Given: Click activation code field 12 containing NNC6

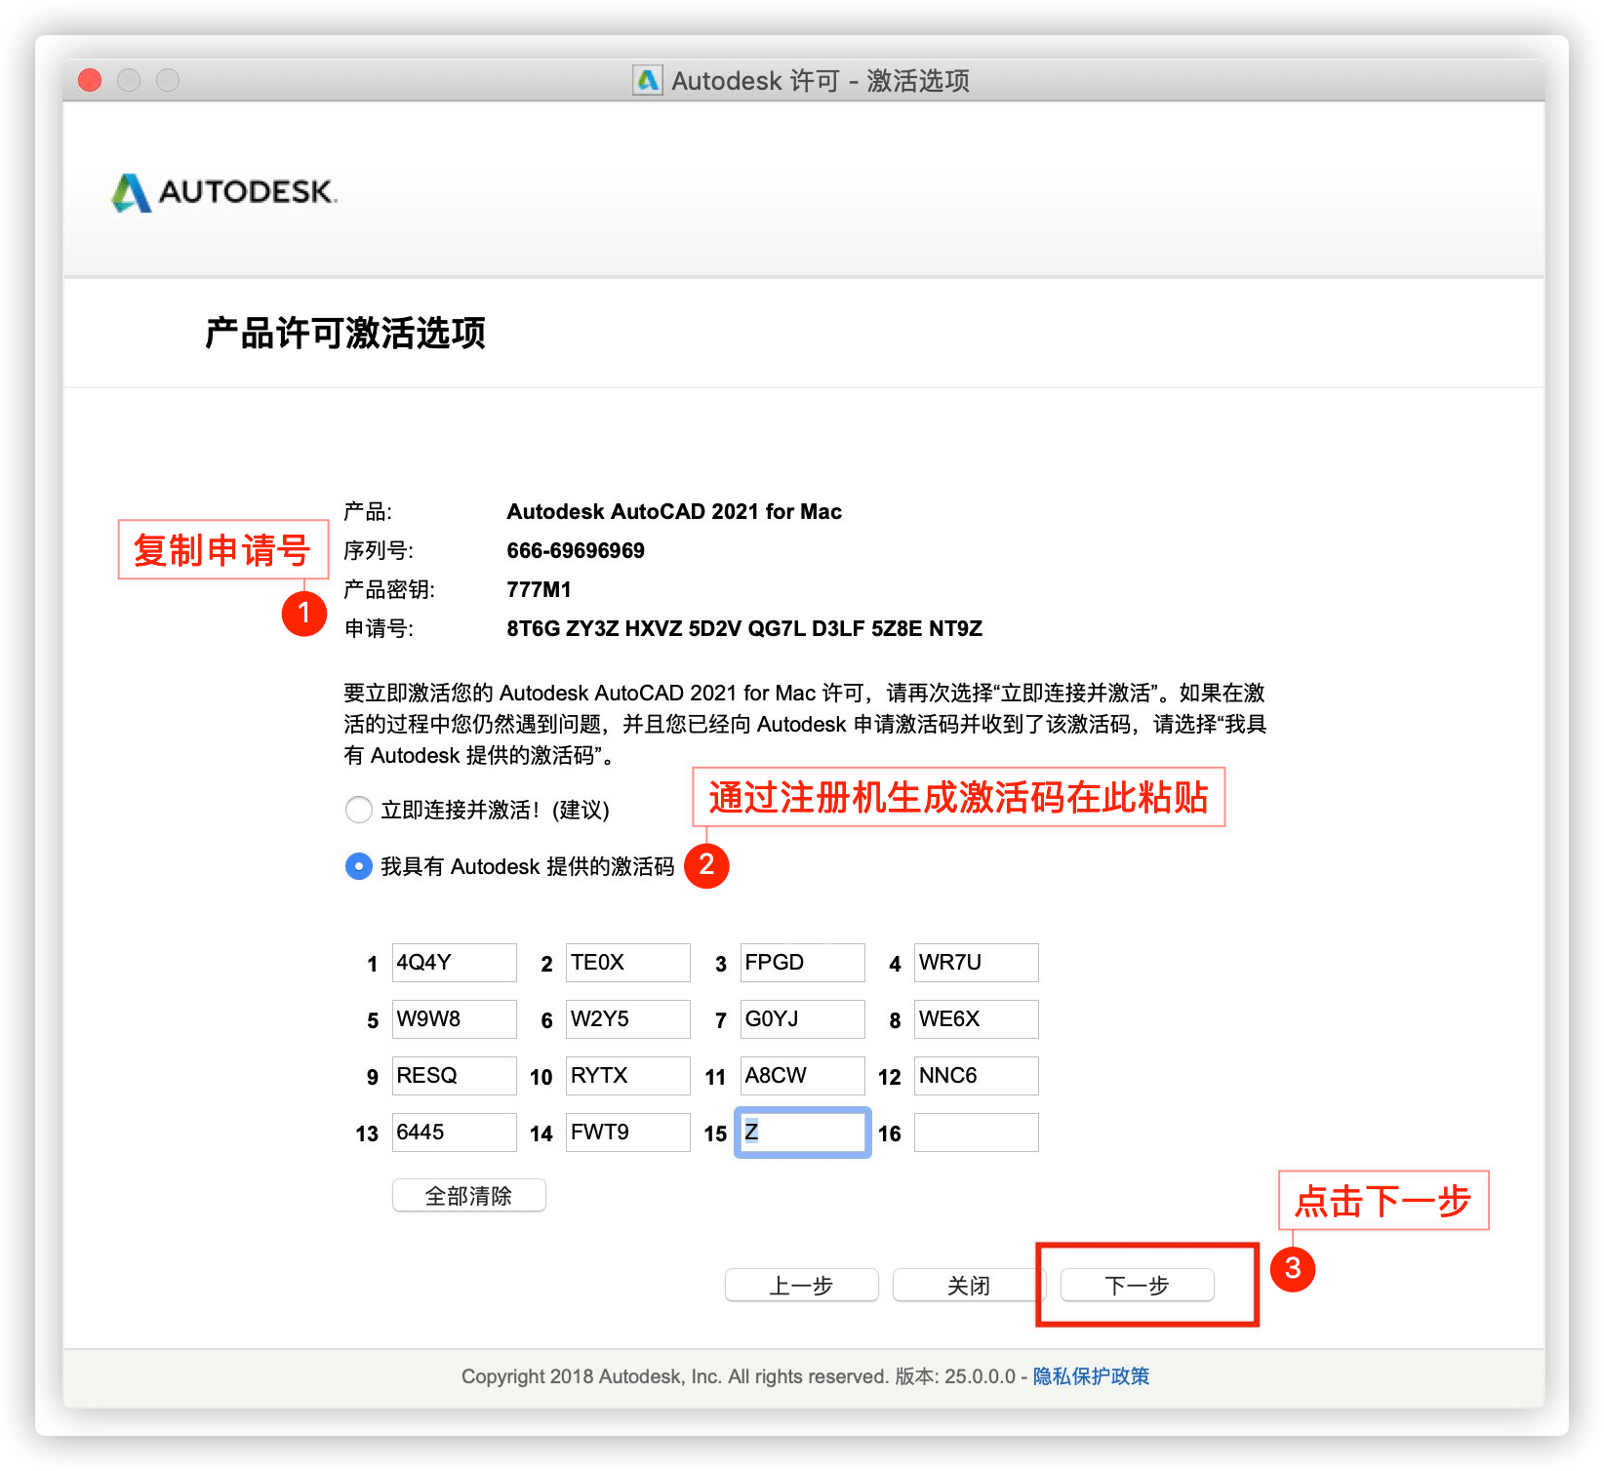Looking at the screenshot, I should pyautogui.click(x=976, y=1076).
